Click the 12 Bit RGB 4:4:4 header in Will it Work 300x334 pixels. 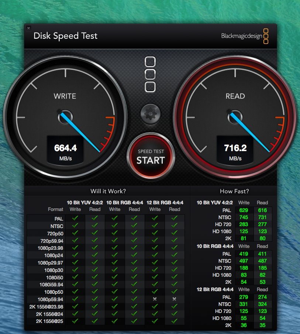pos(165,202)
